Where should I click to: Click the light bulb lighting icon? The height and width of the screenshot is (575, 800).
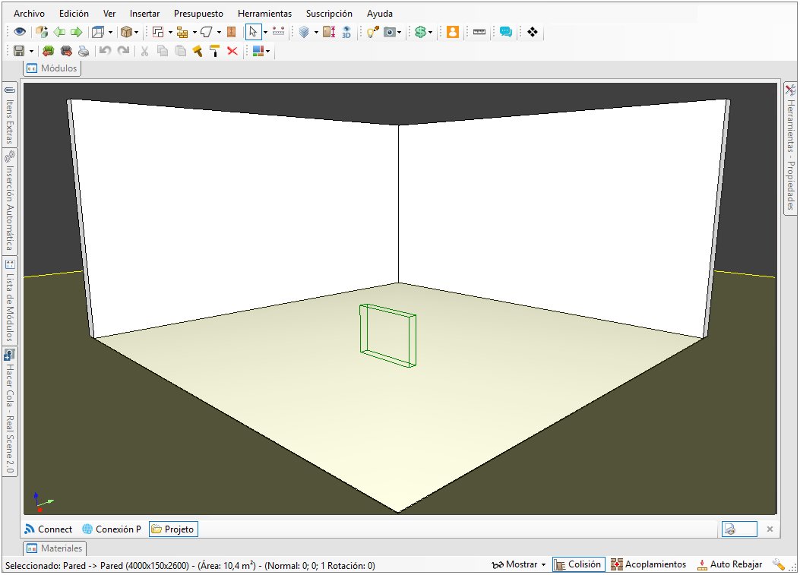[372, 32]
